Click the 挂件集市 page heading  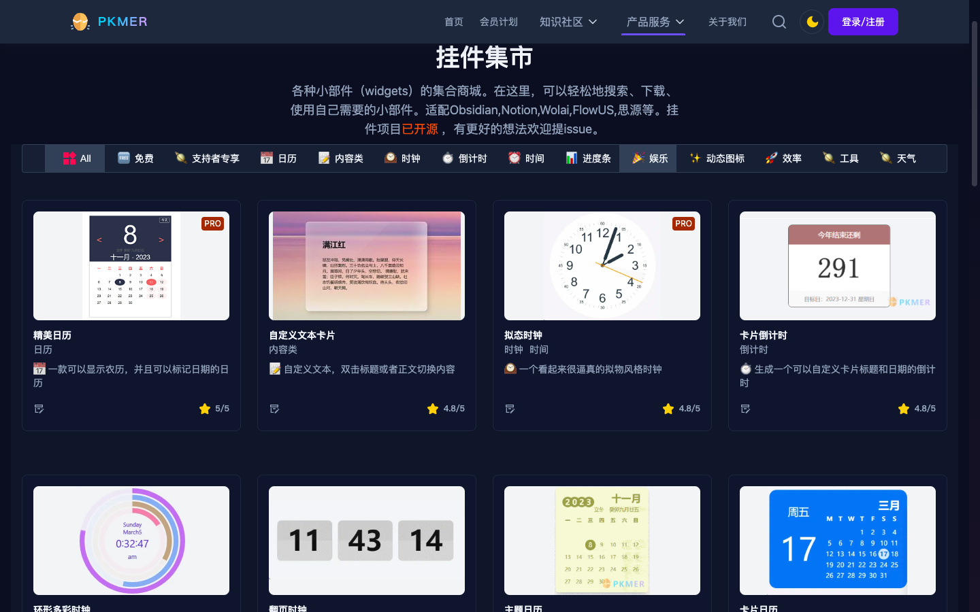point(485,57)
